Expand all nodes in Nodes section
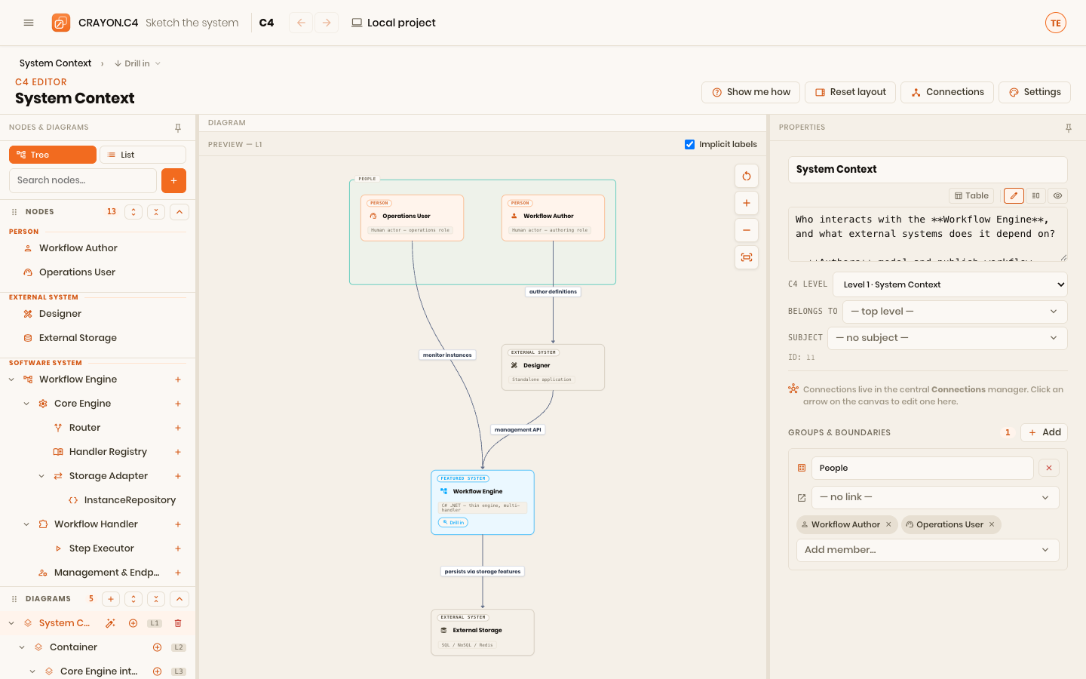Viewport: 1086px width, 679px height. (133, 212)
